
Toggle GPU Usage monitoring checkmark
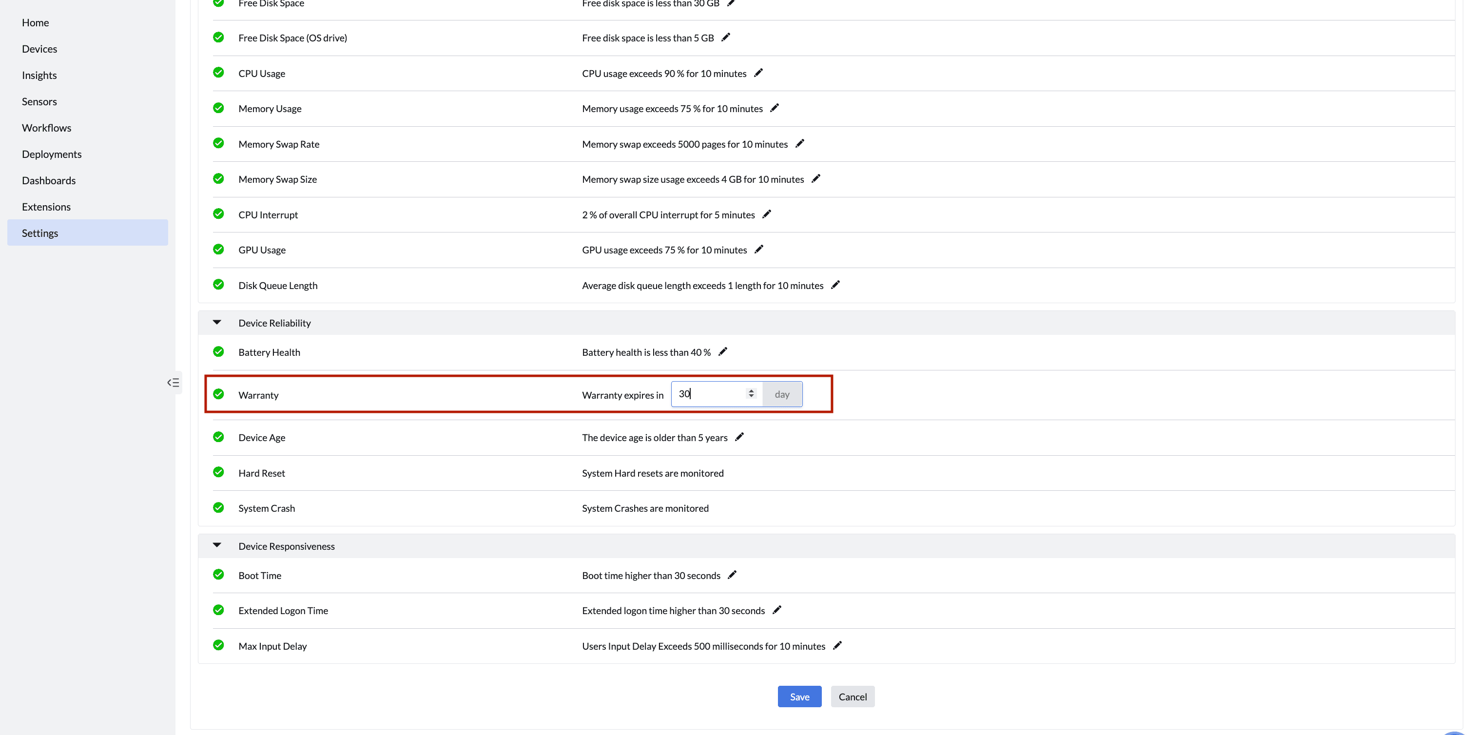218,250
